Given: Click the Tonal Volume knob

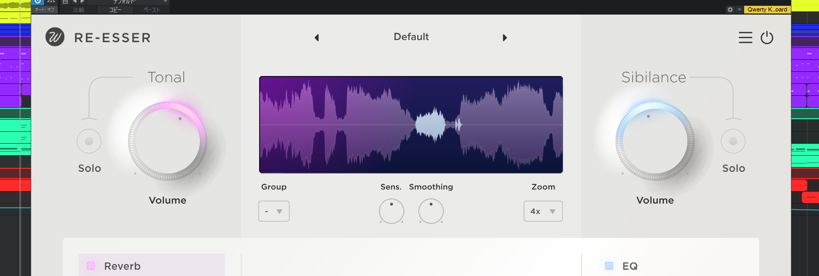Looking at the screenshot, I should [167, 141].
